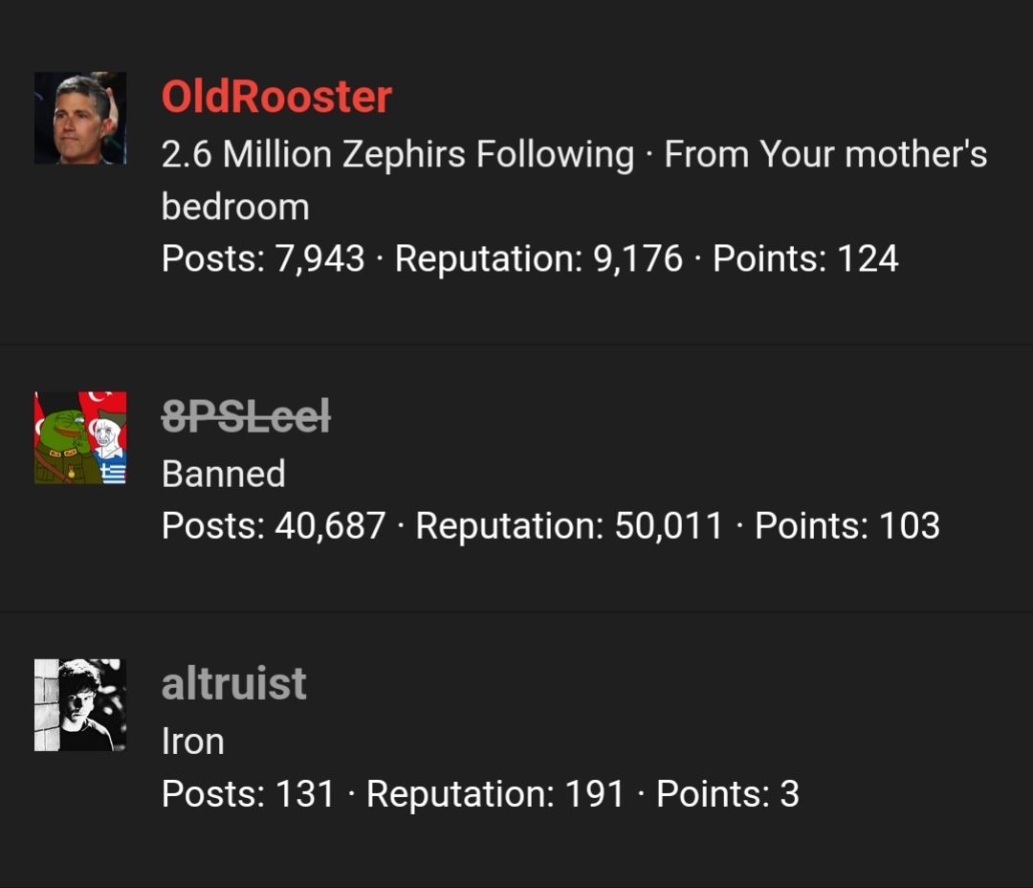Screen dimensions: 1033x888
Task: Click OldRooster's Points: 124 stat
Action: [x=805, y=257]
